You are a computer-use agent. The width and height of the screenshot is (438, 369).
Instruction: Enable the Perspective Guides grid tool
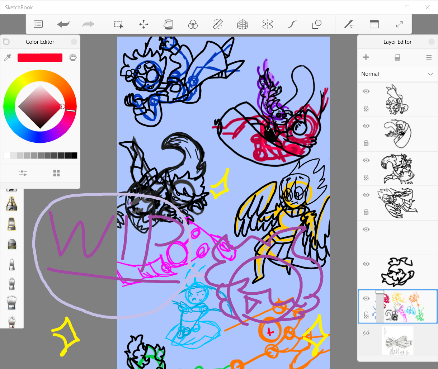(x=243, y=24)
